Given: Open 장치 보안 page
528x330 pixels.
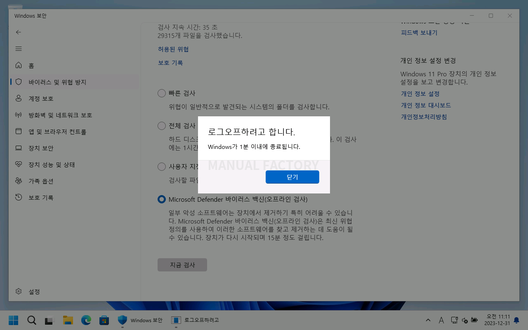Looking at the screenshot, I should pos(74,148).
